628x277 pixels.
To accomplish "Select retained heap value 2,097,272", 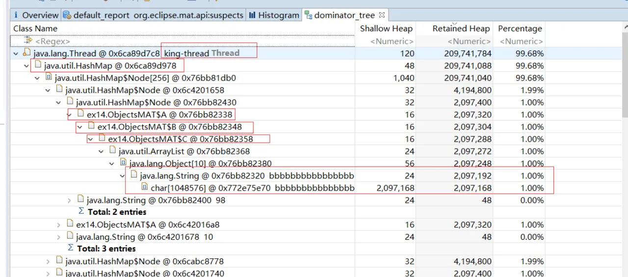I will pyautogui.click(x=472, y=151).
